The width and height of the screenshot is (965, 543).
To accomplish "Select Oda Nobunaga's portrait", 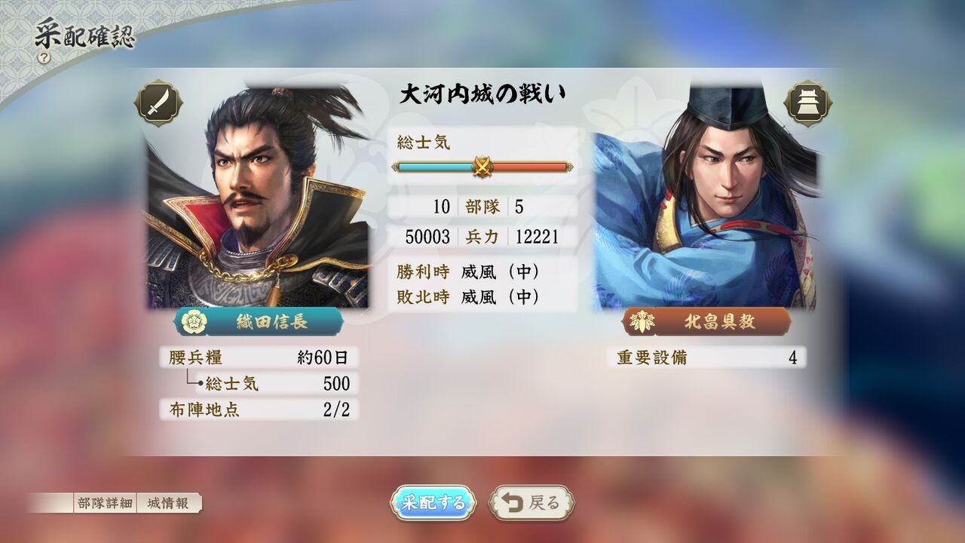I will coord(257,196).
